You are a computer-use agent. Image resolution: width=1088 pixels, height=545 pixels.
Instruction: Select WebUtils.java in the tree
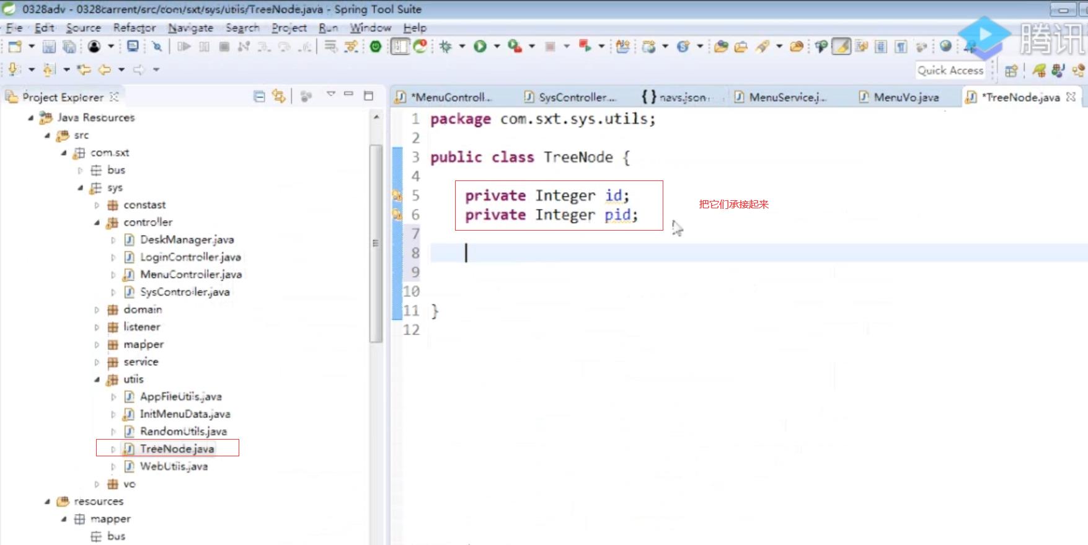(174, 466)
